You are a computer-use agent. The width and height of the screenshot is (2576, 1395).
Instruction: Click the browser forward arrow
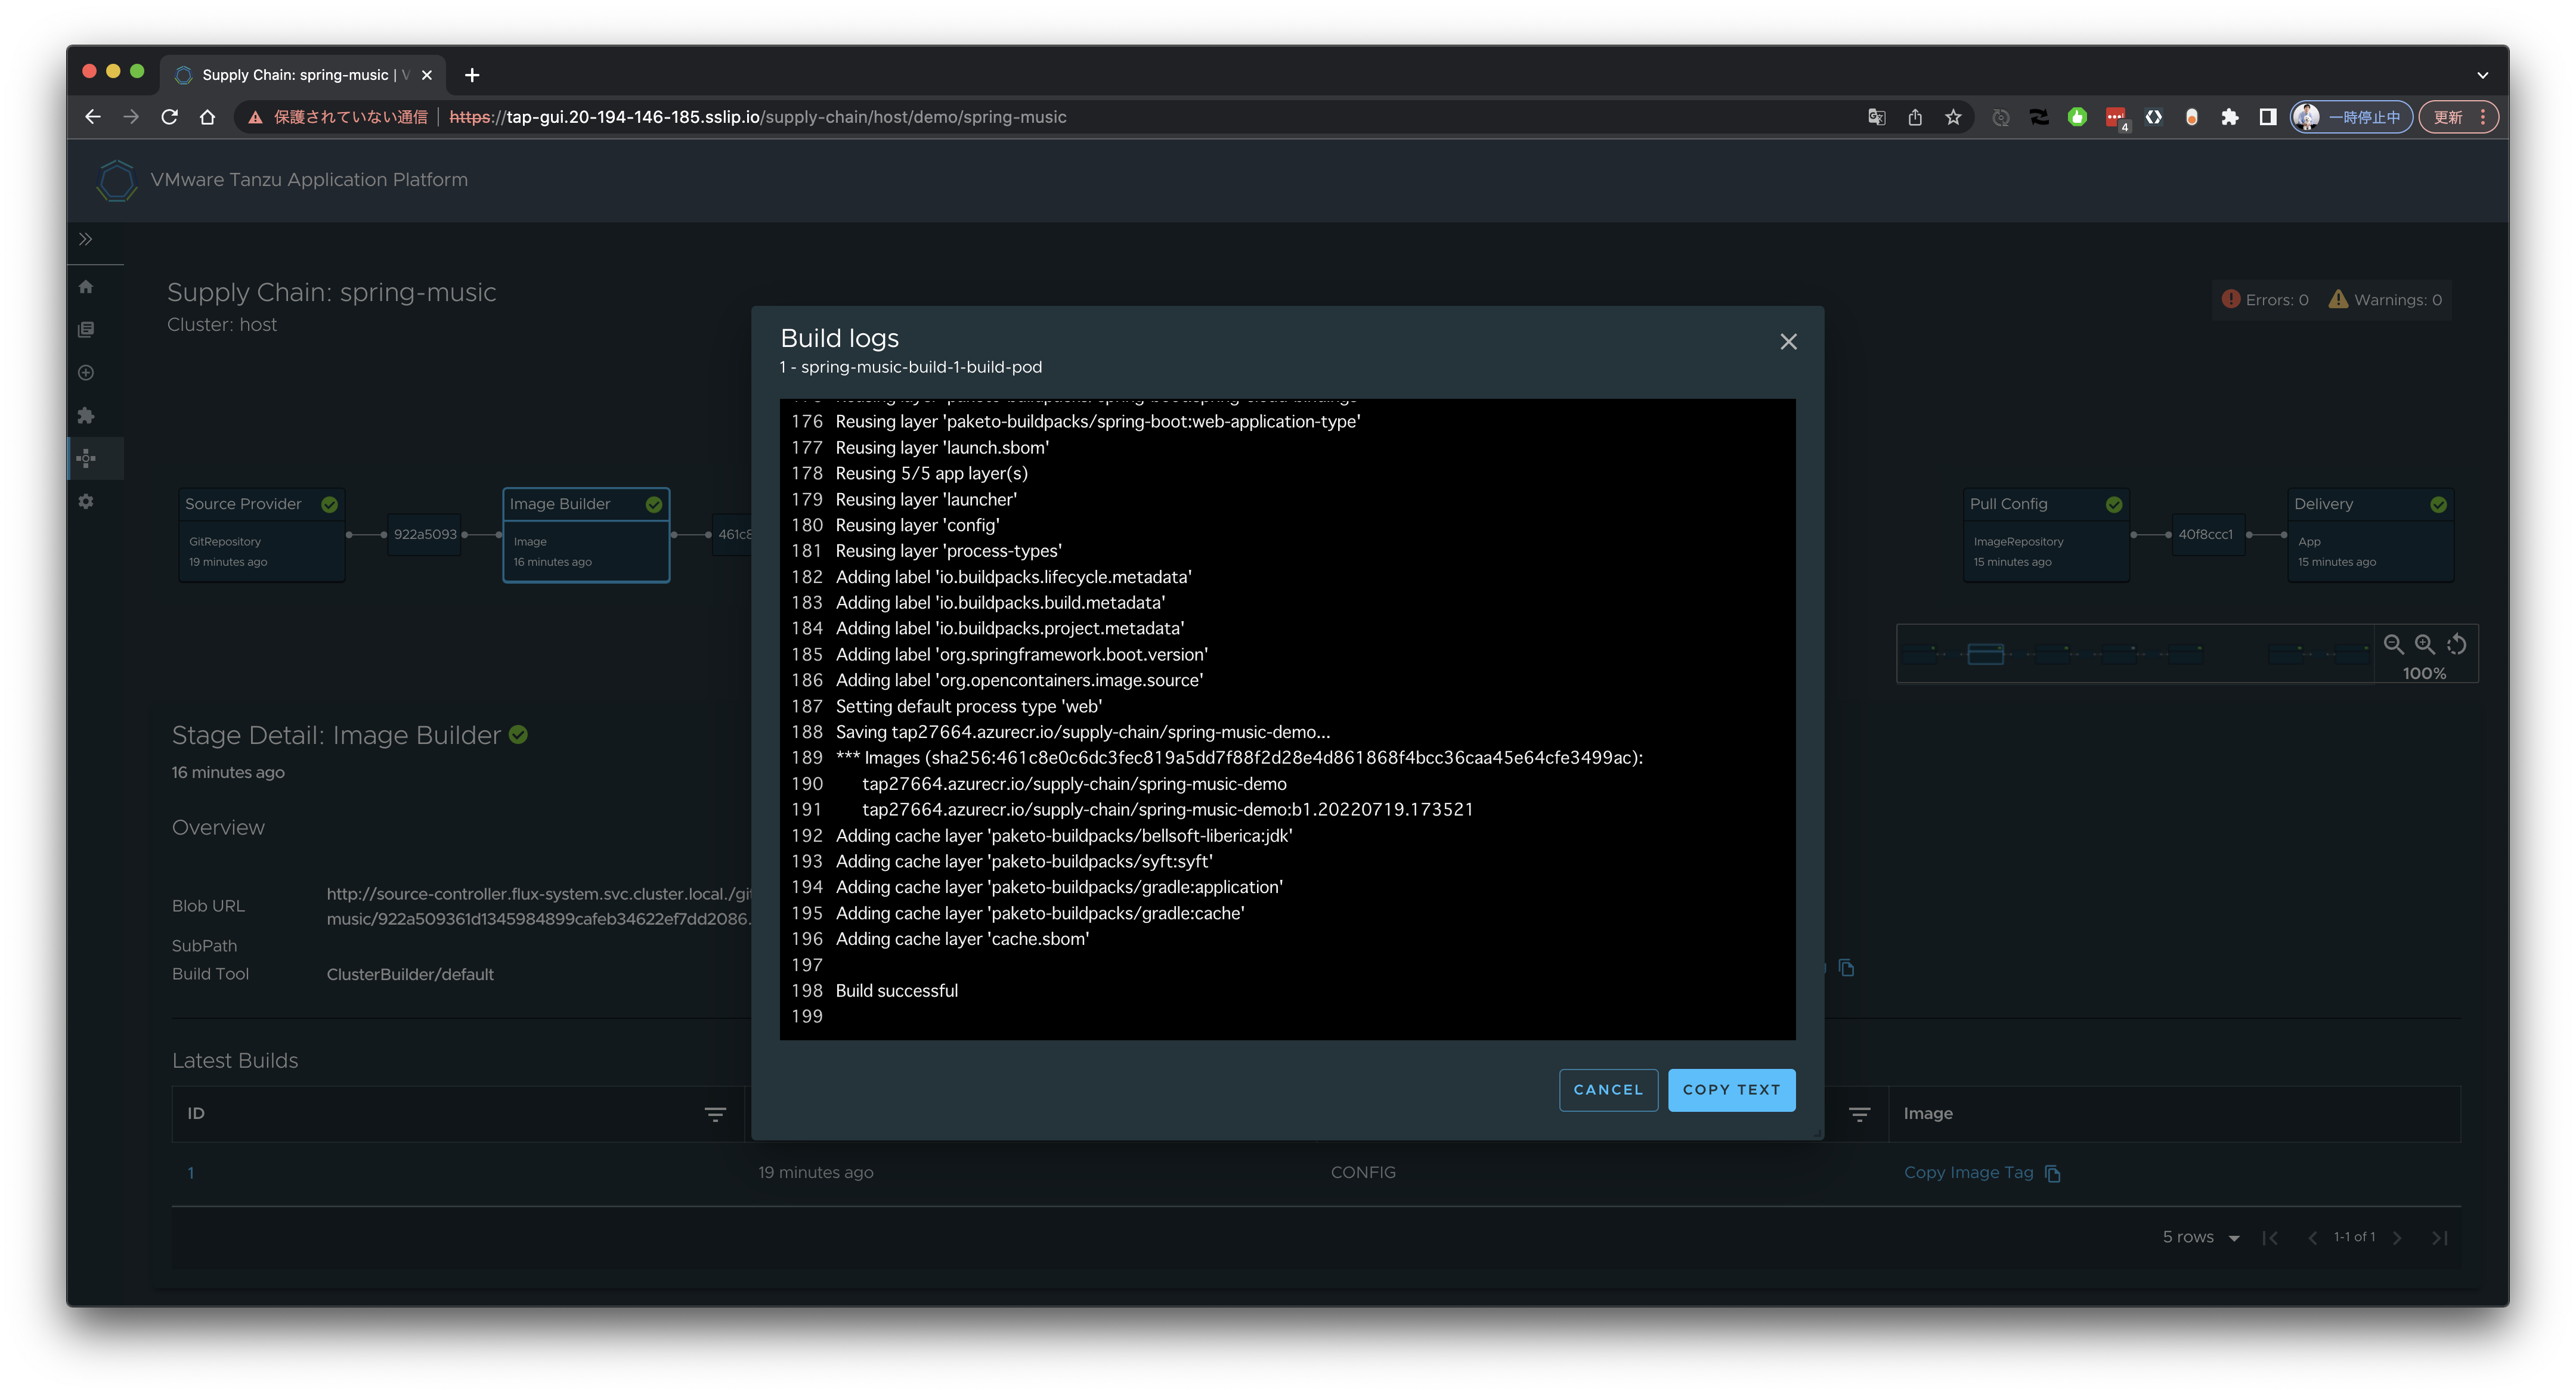coord(131,117)
